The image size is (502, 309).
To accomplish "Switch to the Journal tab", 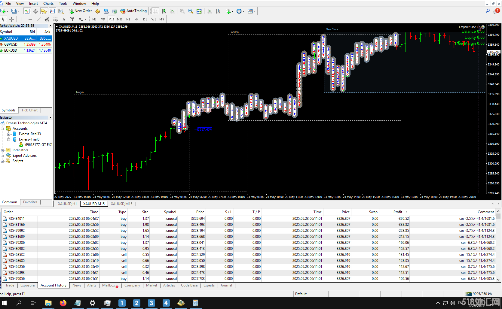I will pyautogui.click(x=226, y=285).
